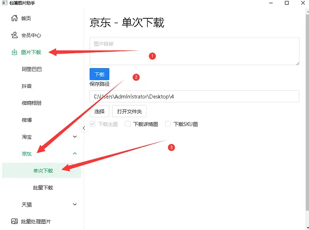Select 单次下载 under 京东

(x=42, y=171)
